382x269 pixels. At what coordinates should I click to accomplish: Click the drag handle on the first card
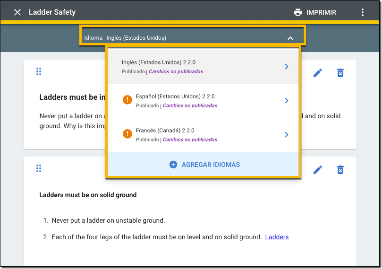coord(39,71)
